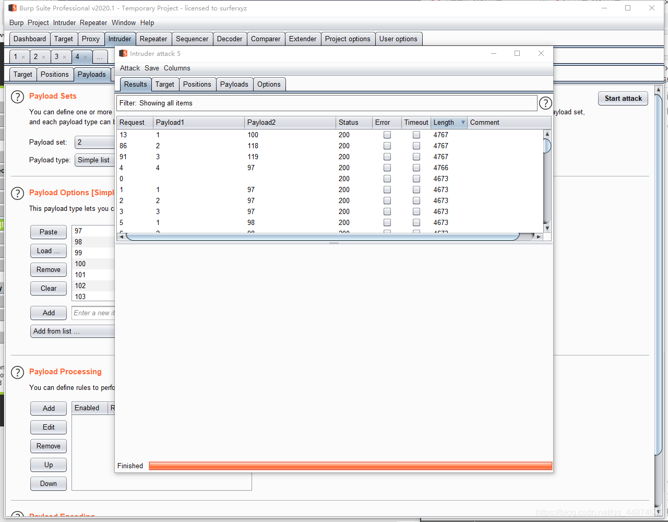Click the results horizontal scrollbar thumb
This screenshot has height=522, width=668.
point(323,236)
